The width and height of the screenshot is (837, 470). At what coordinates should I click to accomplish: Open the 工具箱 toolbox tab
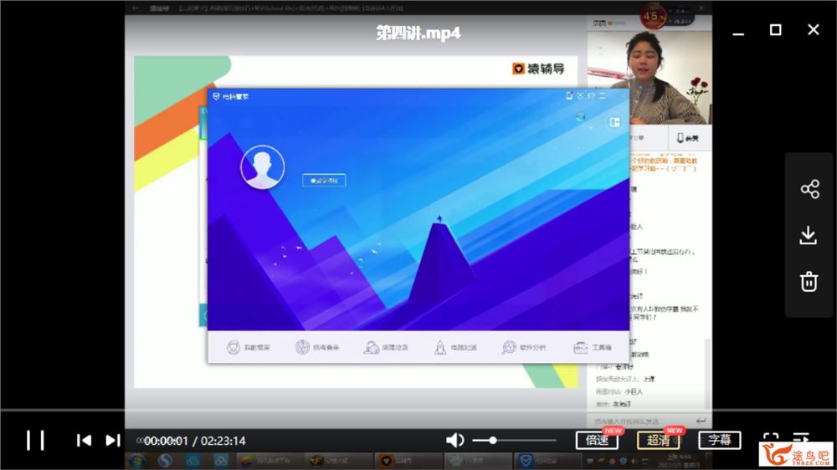tap(593, 347)
